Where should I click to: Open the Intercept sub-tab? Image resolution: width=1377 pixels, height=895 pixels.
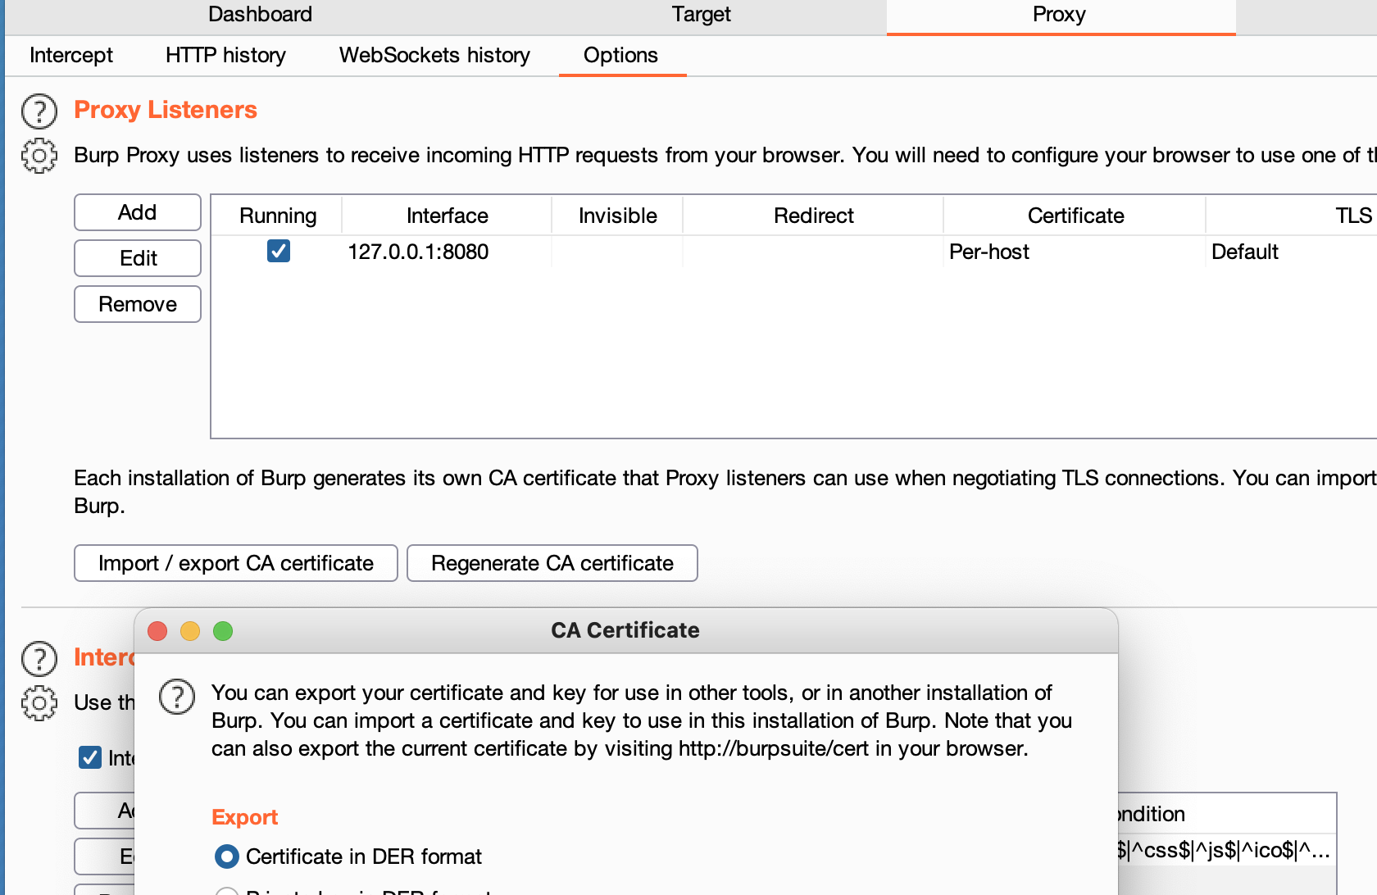tap(71, 55)
